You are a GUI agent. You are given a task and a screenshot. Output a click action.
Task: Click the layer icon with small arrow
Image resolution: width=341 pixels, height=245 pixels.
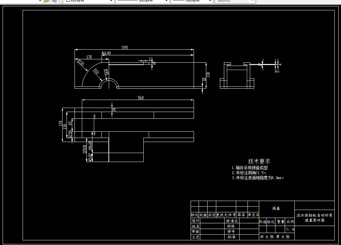pos(47,1)
